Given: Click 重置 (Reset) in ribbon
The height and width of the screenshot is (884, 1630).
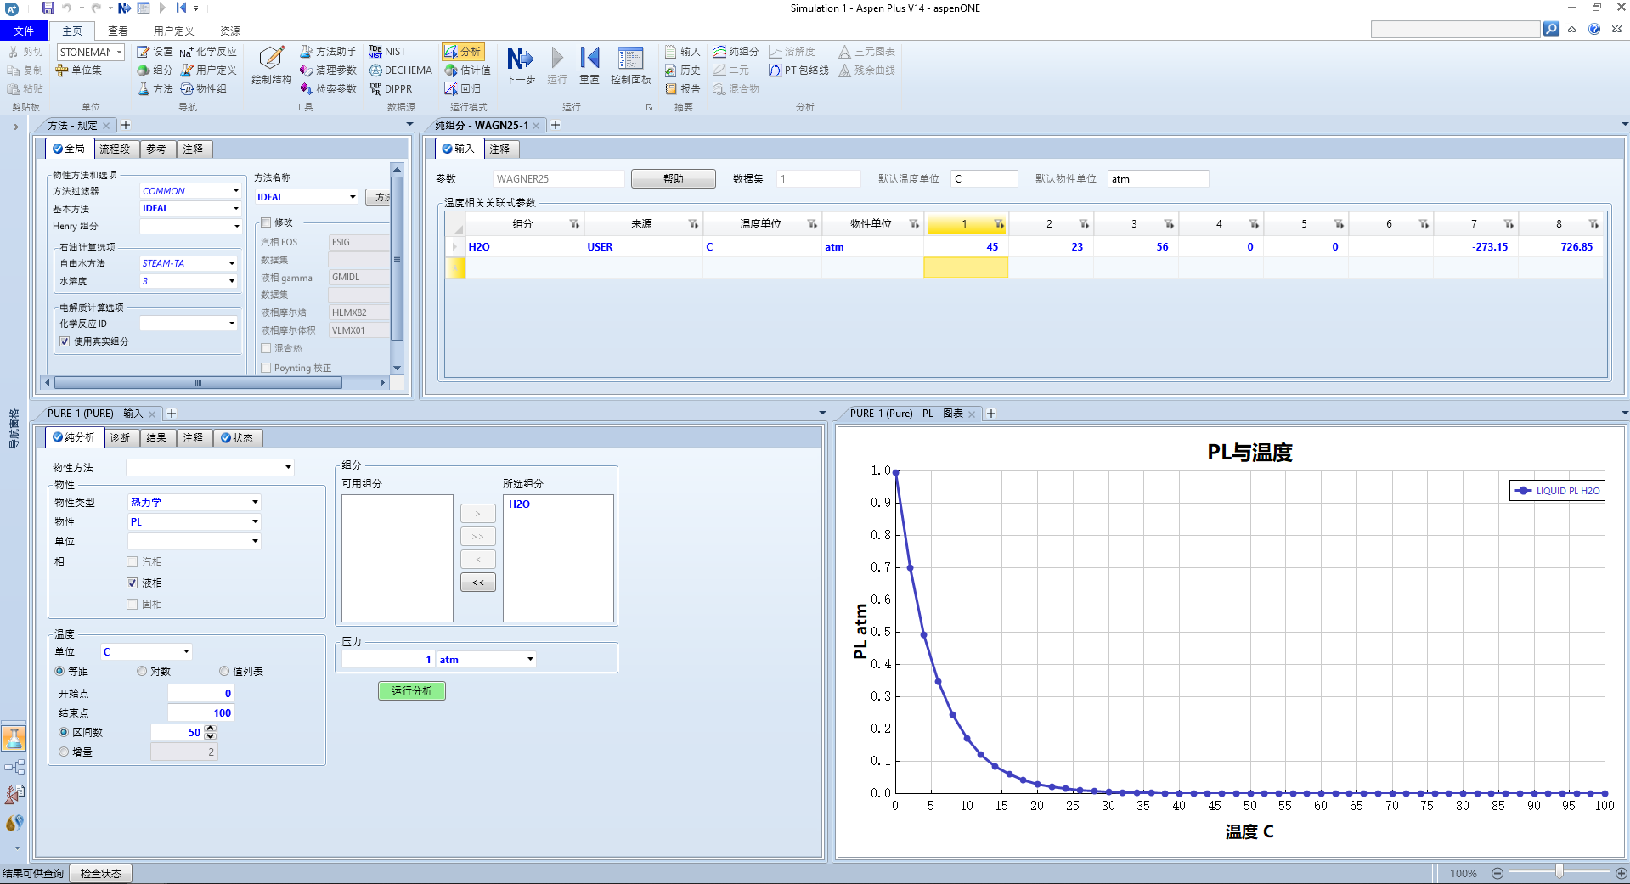Looking at the screenshot, I should coord(589,66).
